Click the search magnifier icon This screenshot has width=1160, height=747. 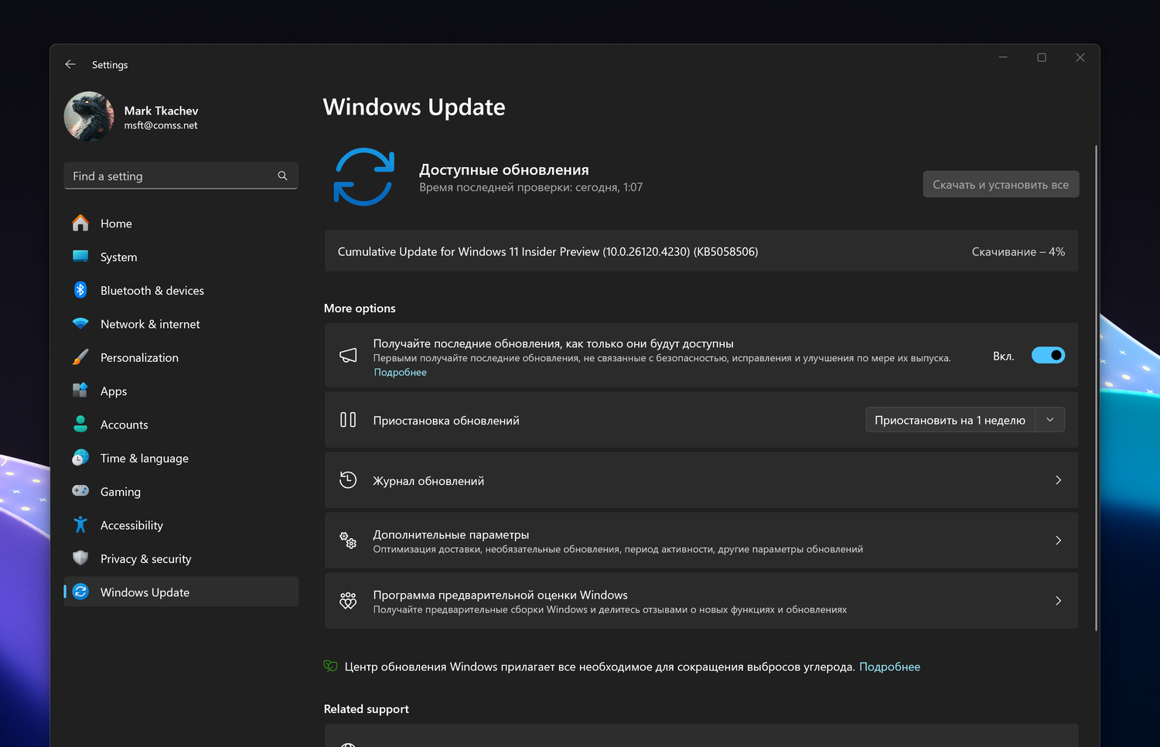click(282, 176)
